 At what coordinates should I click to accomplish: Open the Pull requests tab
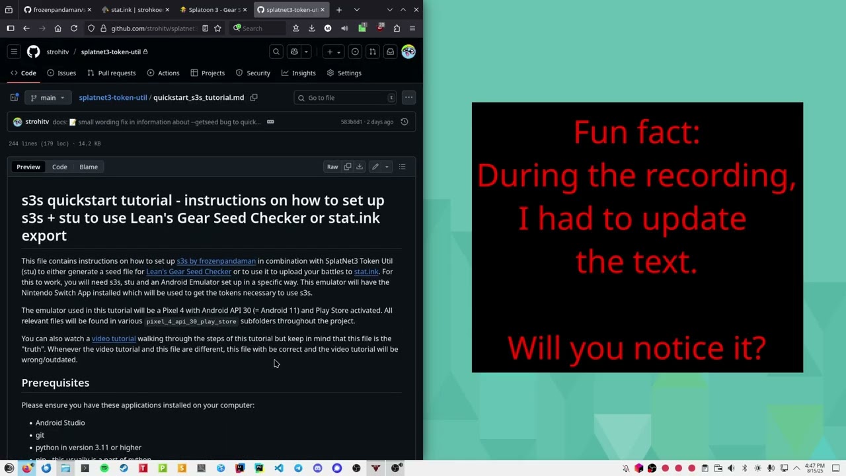click(x=112, y=73)
